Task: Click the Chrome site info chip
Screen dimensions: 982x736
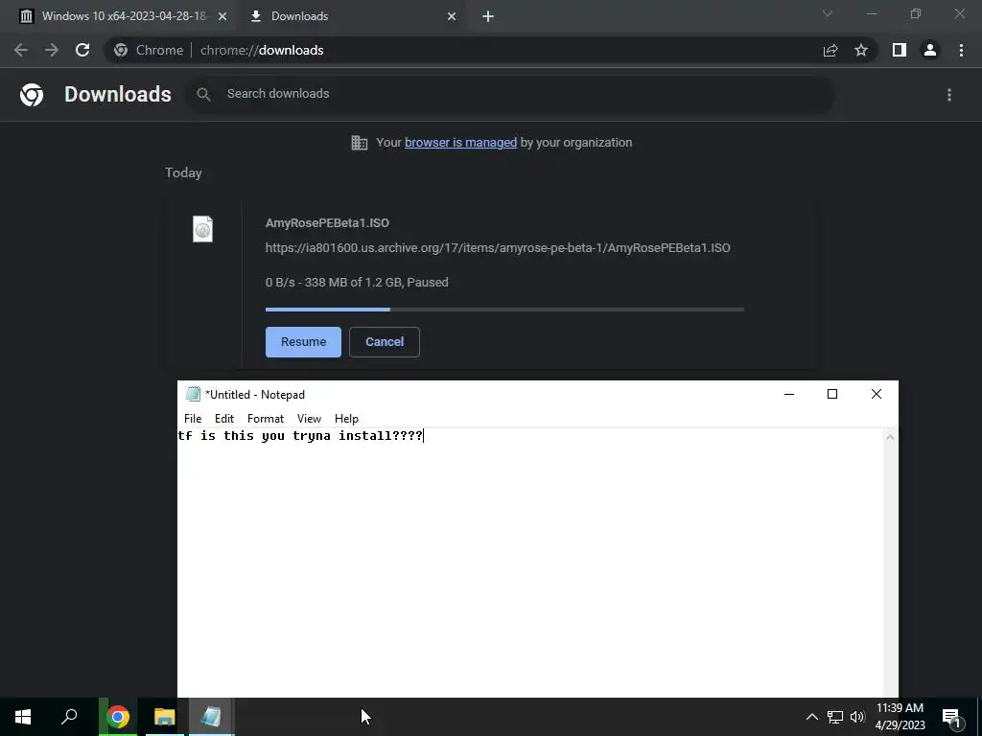Action: click(149, 50)
